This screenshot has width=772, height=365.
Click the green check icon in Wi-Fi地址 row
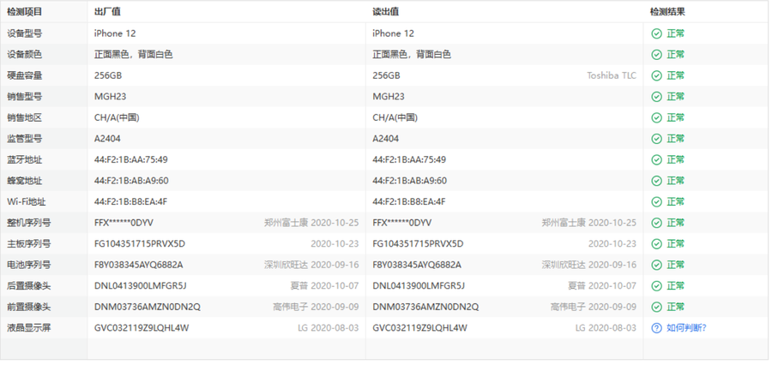[656, 201]
